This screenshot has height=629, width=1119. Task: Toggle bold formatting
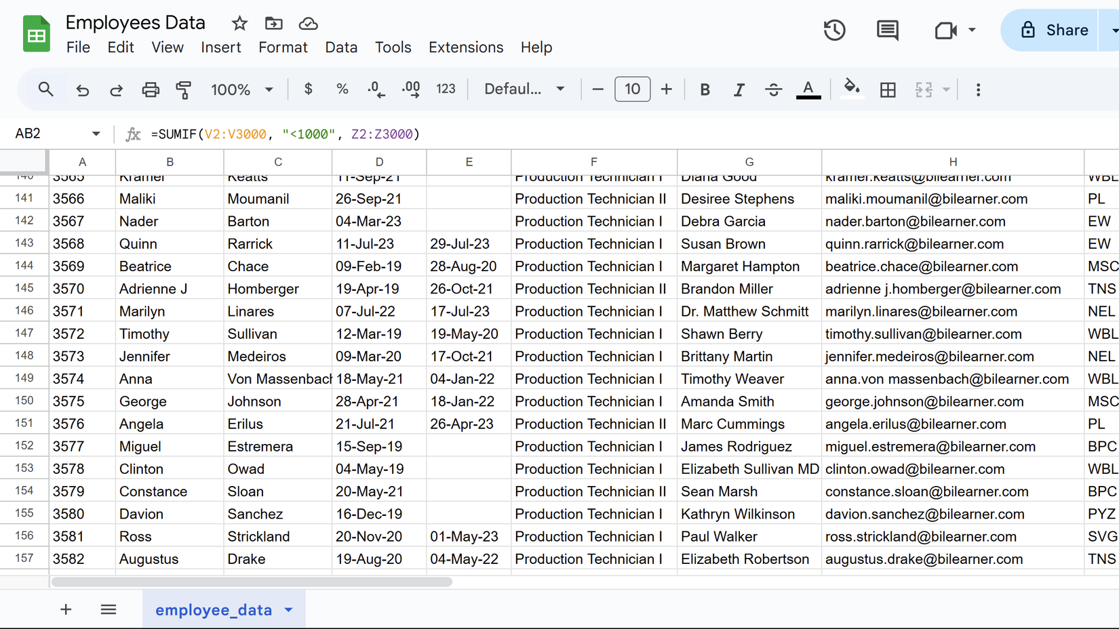coord(705,89)
